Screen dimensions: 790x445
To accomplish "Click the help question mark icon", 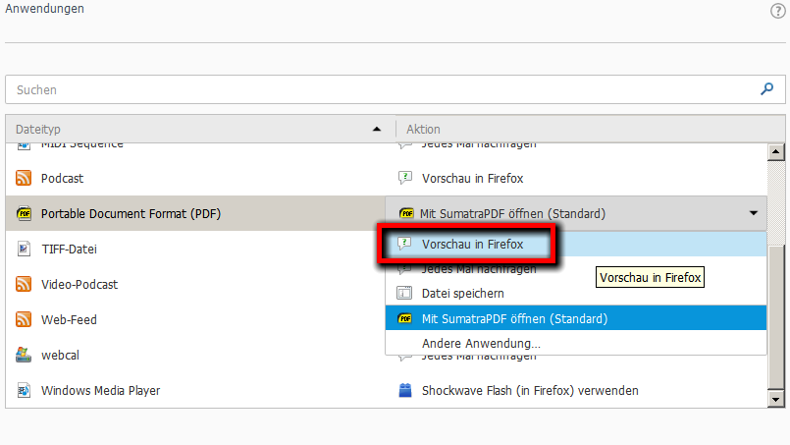I will [x=778, y=11].
